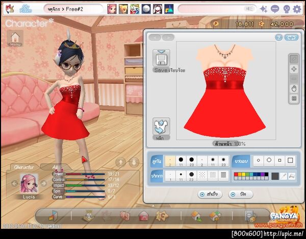Click the round up arrow button above stats
306x239 pixels.
(121, 162)
